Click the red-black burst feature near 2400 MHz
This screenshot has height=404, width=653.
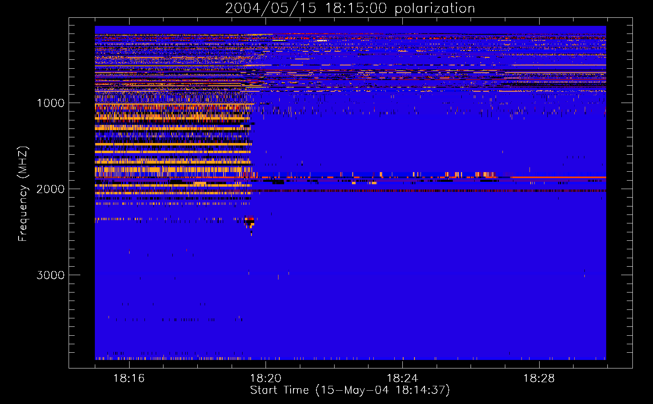(x=249, y=222)
